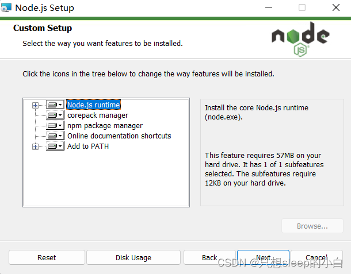Click 'Select the way you want features' text
Viewport: 351px width, 274px height.
tap(102, 43)
